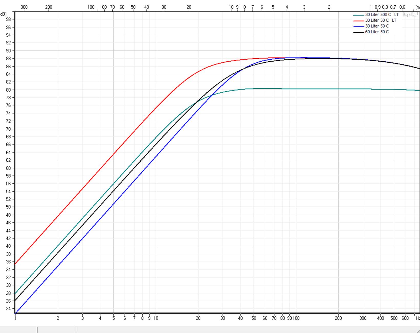Image resolution: width=420 pixels, height=333 pixels.
Task: Click the 60 dB tick label on the vertical axis
Action: [8, 168]
